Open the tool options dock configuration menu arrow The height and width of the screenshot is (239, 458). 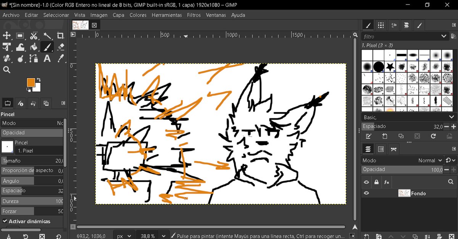pyautogui.click(x=63, y=103)
